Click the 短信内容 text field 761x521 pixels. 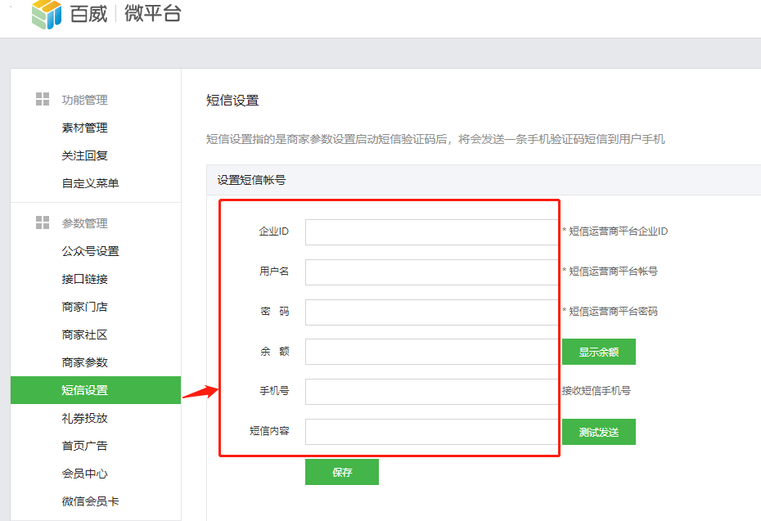point(431,432)
